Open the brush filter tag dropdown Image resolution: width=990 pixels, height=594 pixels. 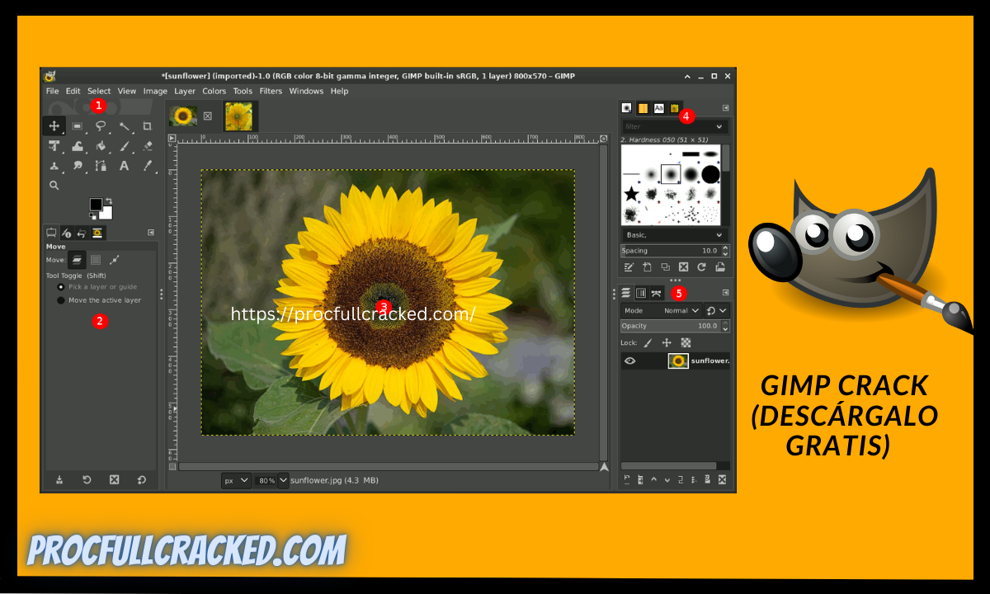click(719, 126)
